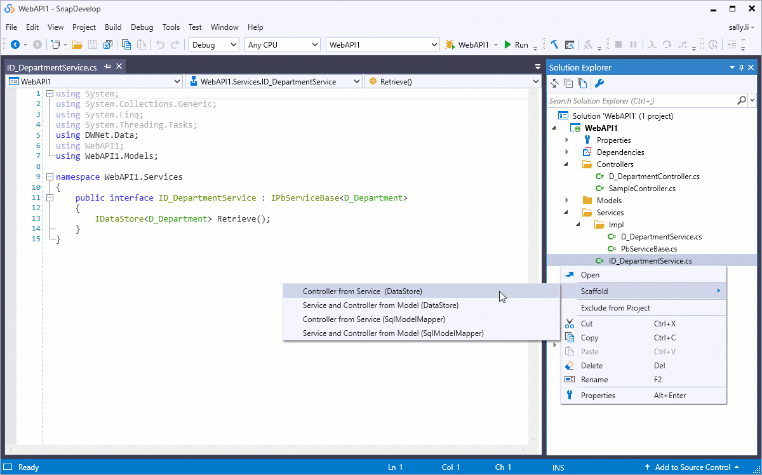Click Solution Explorer window position arrow
The image size is (762, 475).
[731, 67]
